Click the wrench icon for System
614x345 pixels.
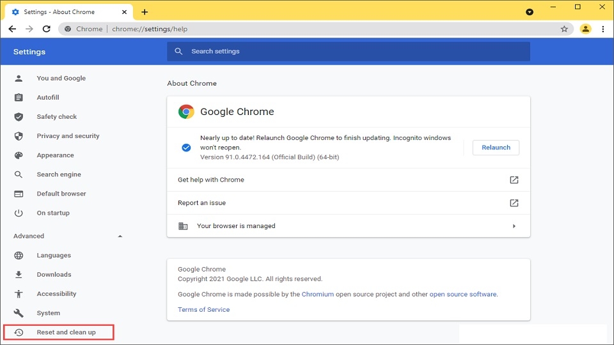(19, 313)
